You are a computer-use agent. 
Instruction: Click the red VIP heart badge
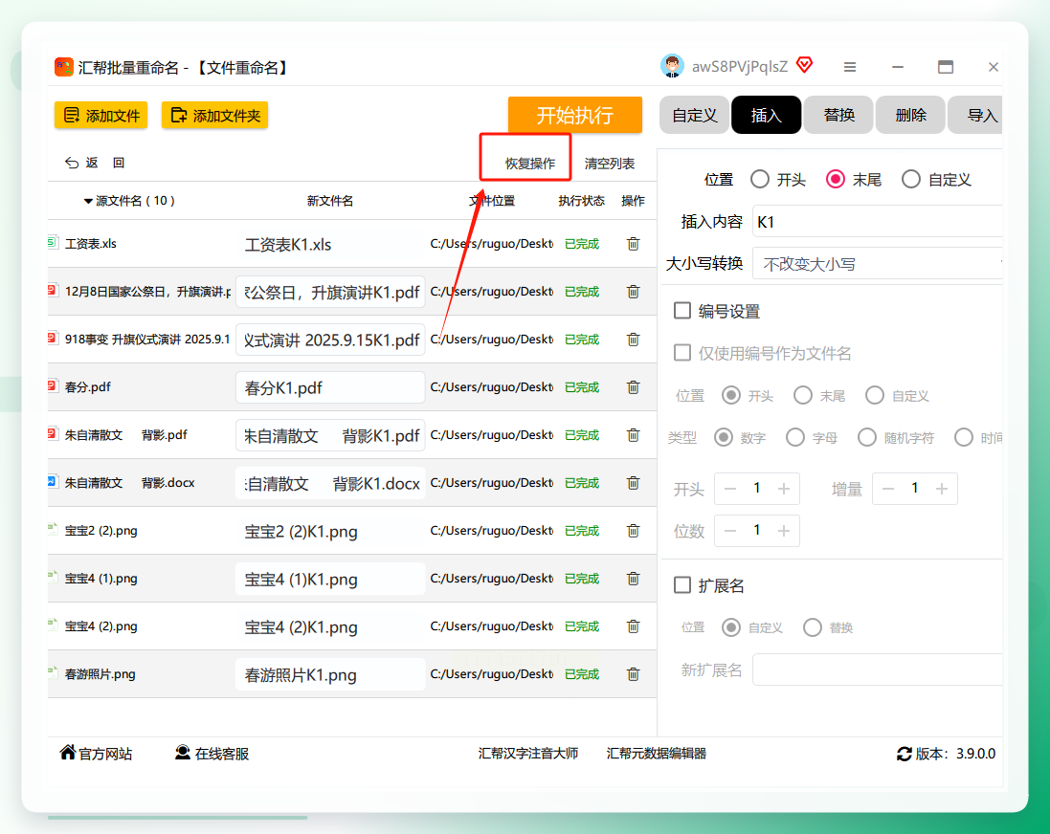point(804,65)
